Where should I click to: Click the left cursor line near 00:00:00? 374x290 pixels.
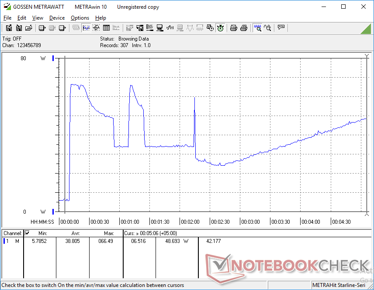(x=65, y=134)
